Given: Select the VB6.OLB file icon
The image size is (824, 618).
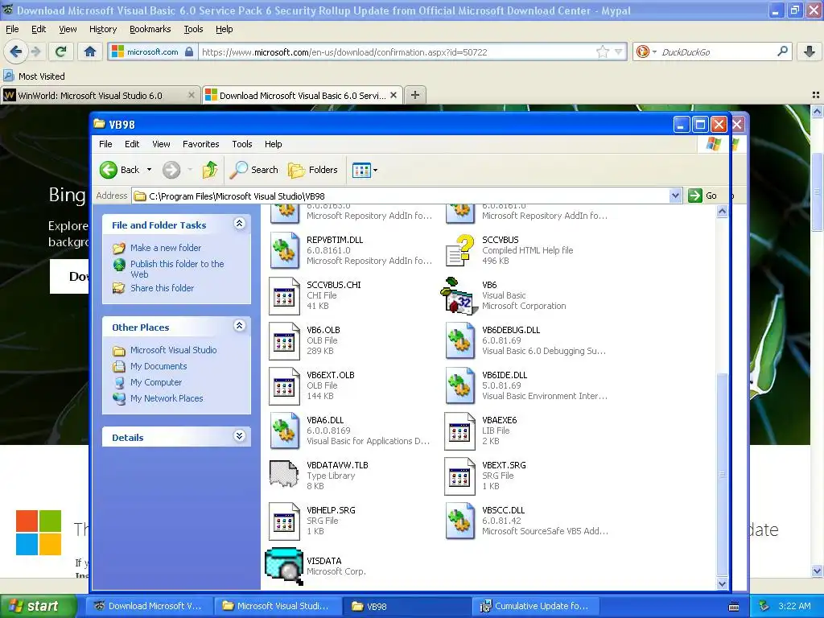Looking at the screenshot, I should coord(284,341).
